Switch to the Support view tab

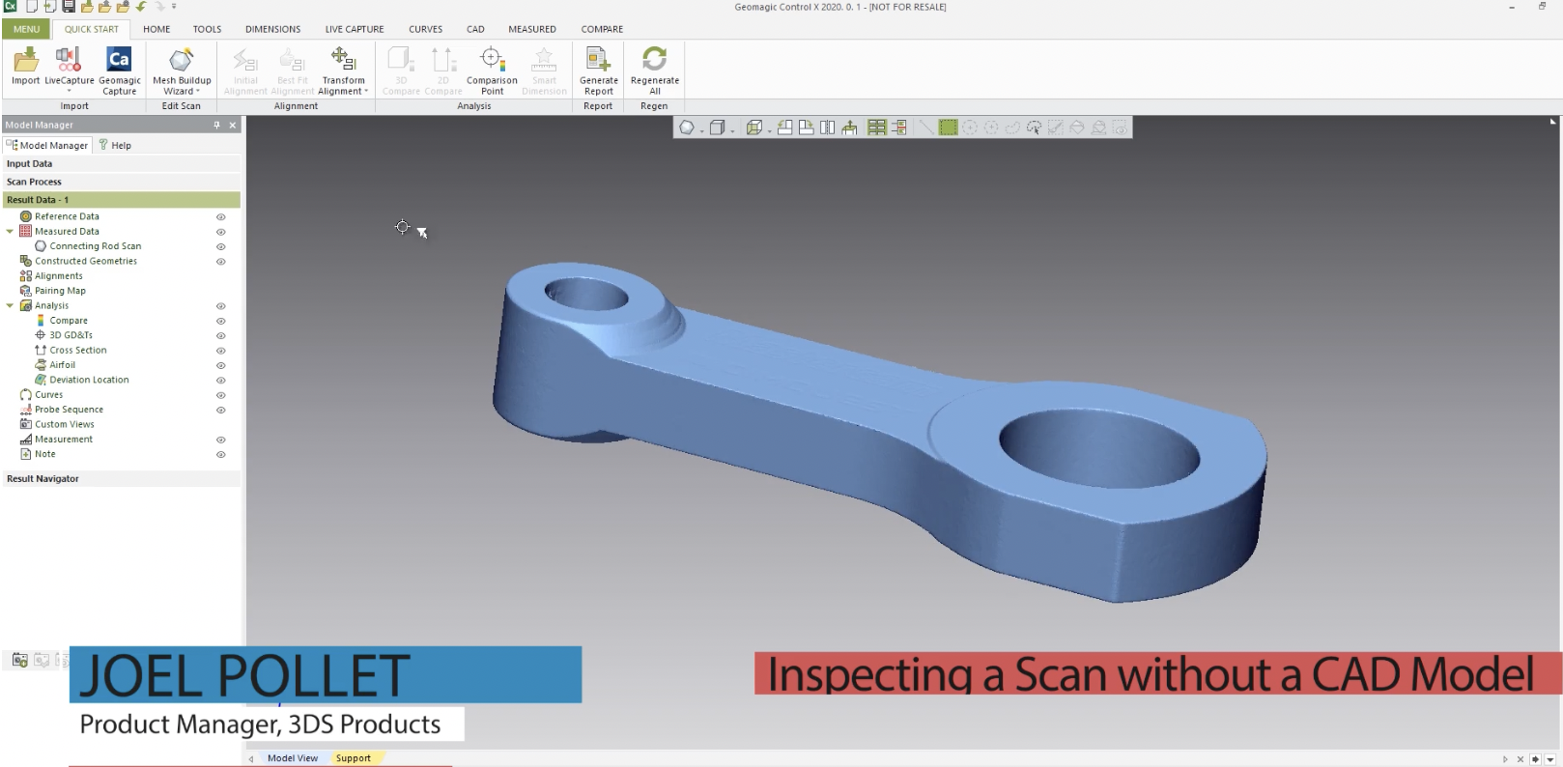click(354, 758)
